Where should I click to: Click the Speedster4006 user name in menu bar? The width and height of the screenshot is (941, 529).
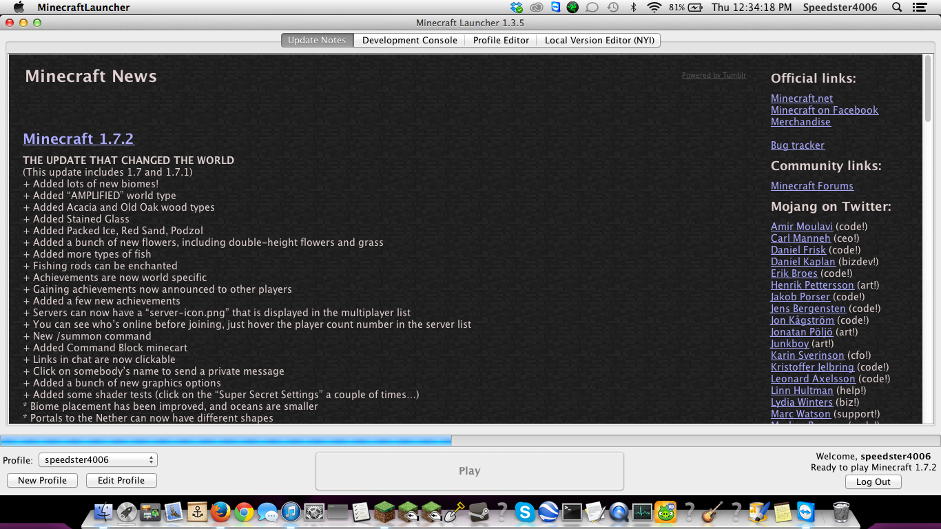(840, 8)
